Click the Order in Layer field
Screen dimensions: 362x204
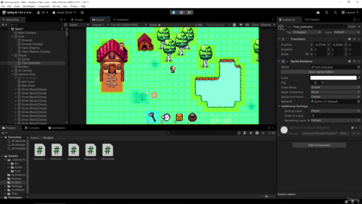[335, 116]
